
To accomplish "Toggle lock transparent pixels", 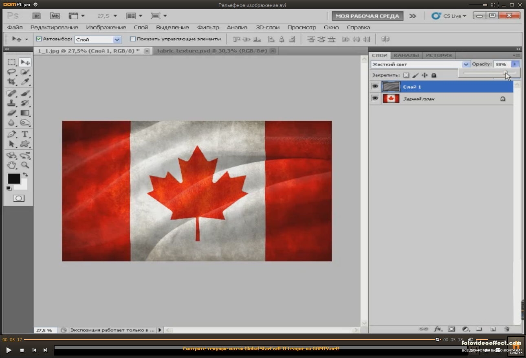I will pyautogui.click(x=406, y=75).
